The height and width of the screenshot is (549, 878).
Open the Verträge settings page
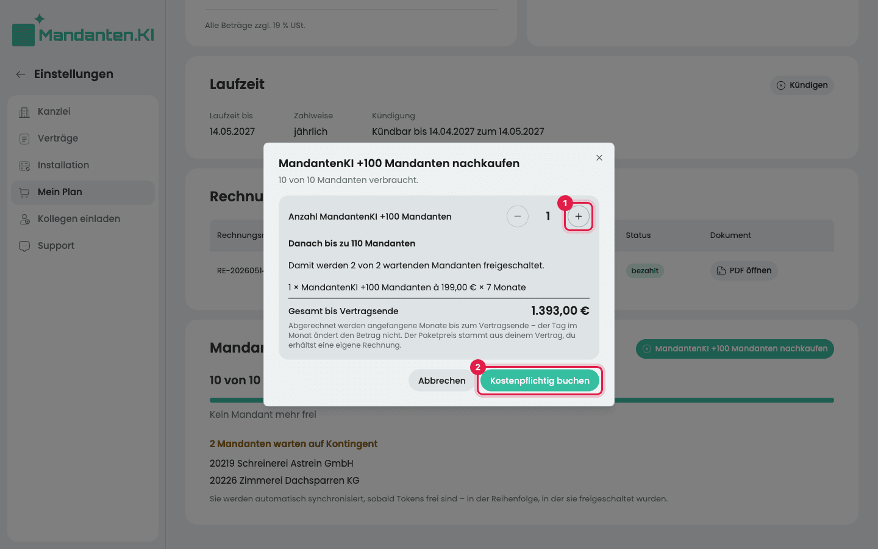(83, 138)
